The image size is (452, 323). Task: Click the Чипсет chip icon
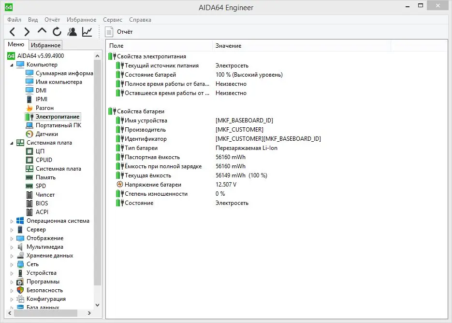point(29,195)
